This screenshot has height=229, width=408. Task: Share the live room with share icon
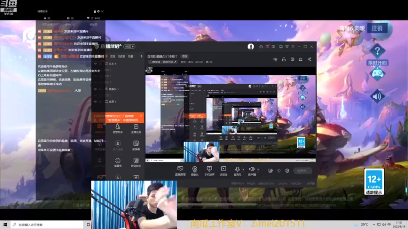(x=309, y=59)
